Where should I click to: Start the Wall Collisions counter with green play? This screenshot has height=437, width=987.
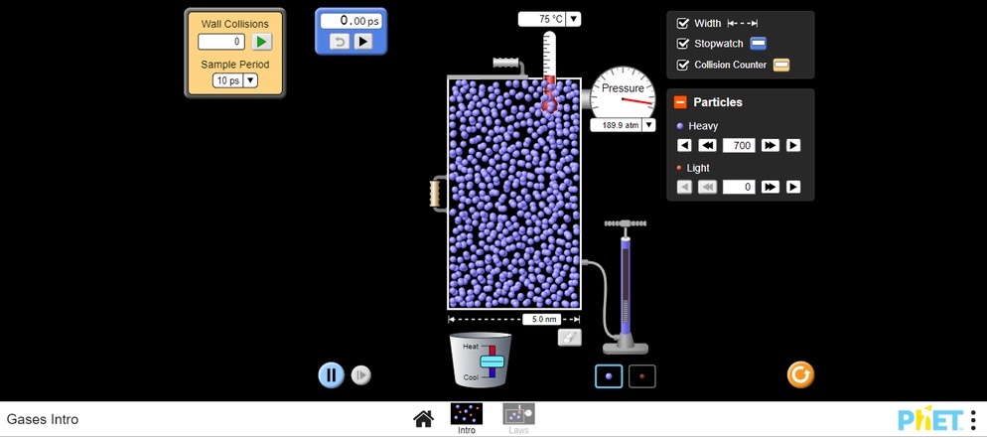point(262,42)
